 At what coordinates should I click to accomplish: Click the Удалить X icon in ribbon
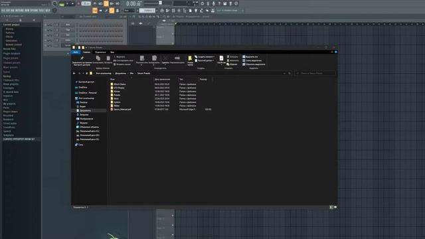pyautogui.click(x=165, y=58)
